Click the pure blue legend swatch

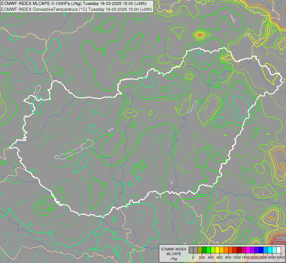point(261,250)
